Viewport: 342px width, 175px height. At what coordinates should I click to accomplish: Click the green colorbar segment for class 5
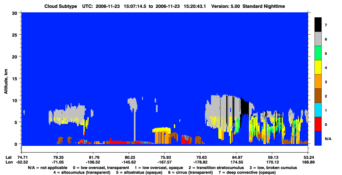318,53
